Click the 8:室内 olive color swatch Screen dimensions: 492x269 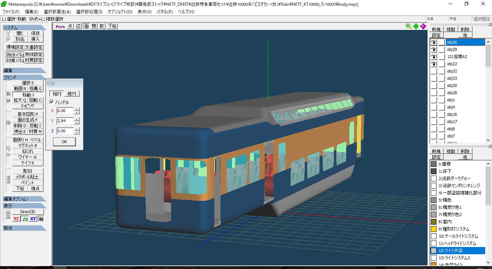(x=434, y=222)
